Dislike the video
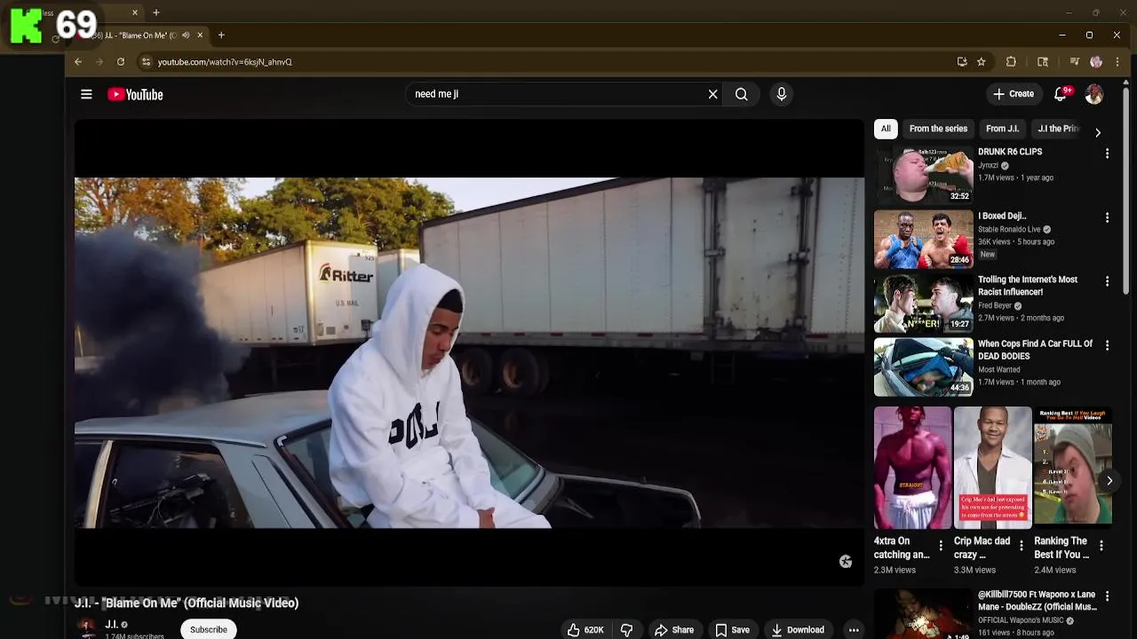 pyautogui.click(x=626, y=630)
